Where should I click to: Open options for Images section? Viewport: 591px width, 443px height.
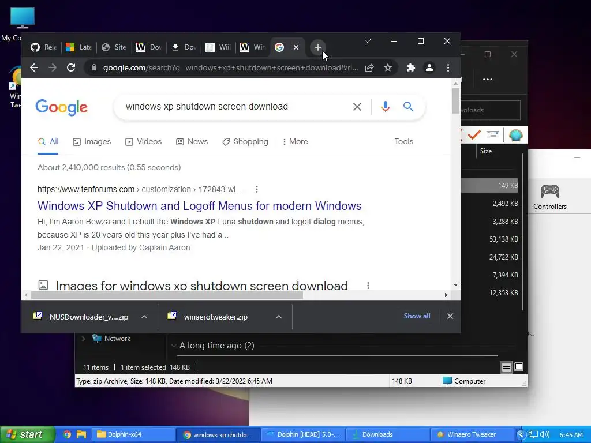tap(368, 286)
